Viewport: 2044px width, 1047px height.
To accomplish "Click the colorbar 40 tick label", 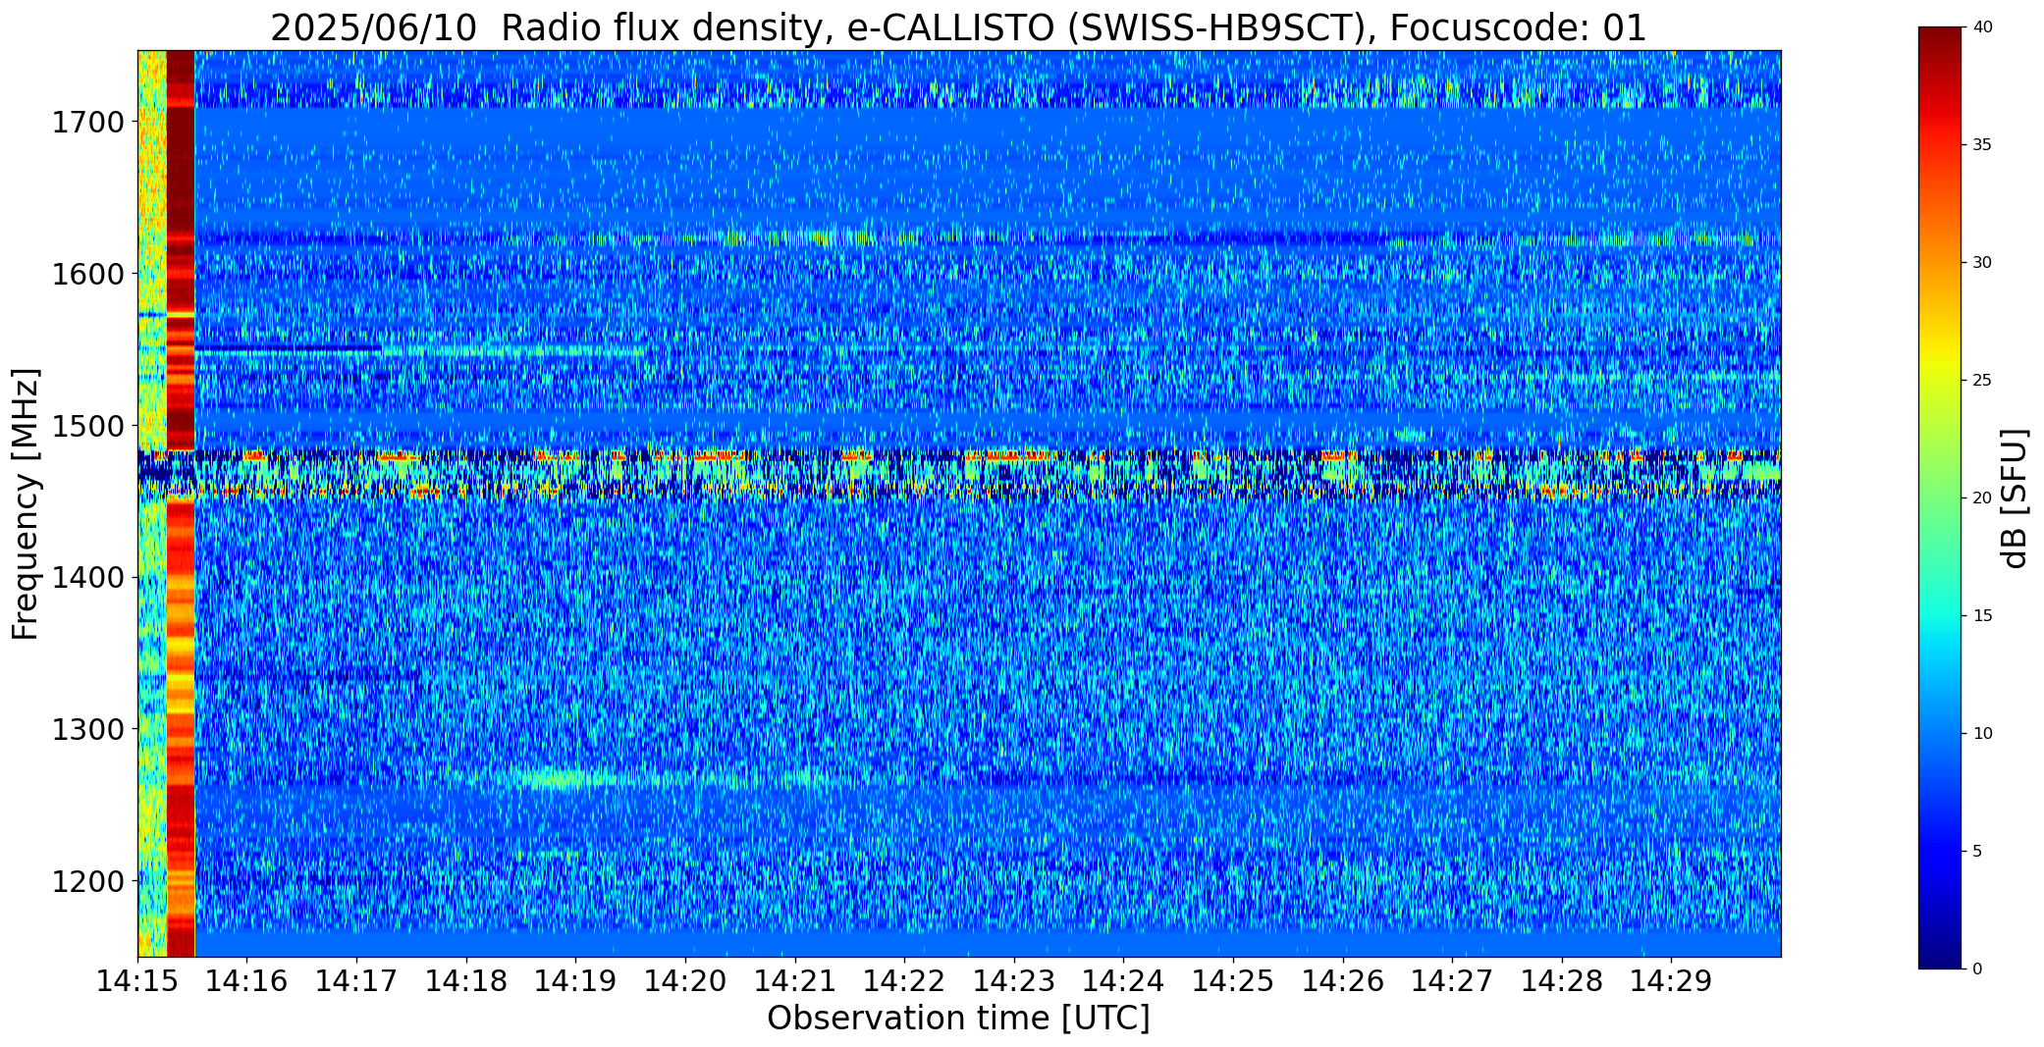I will pyautogui.click(x=1982, y=27).
